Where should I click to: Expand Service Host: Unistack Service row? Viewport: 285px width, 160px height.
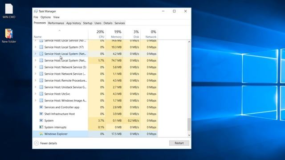pyautogui.click(x=36, y=87)
